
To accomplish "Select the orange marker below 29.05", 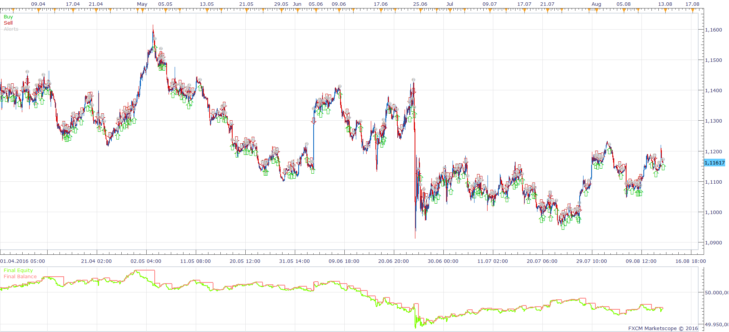I will click(x=281, y=11).
